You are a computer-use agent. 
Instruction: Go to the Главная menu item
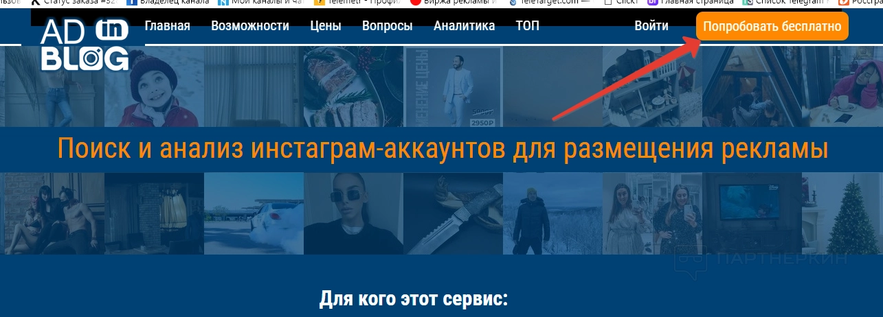click(167, 26)
